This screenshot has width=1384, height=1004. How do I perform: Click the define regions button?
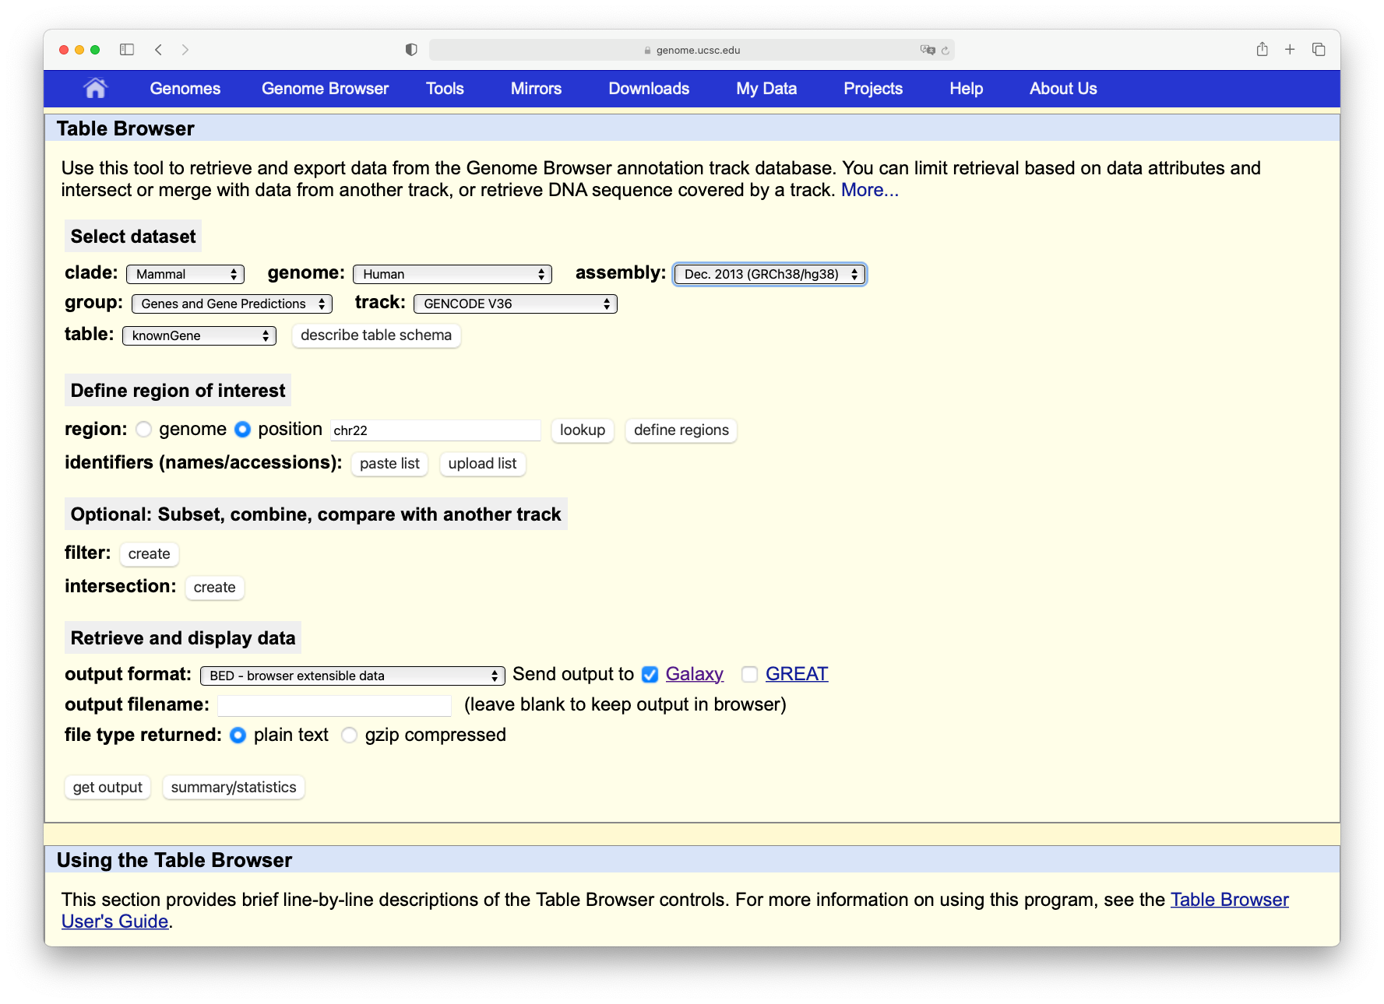click(x=681, y=430)
